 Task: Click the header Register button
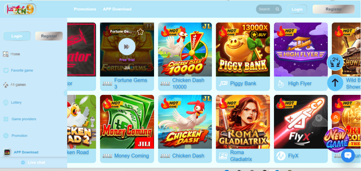coord(334,9)
